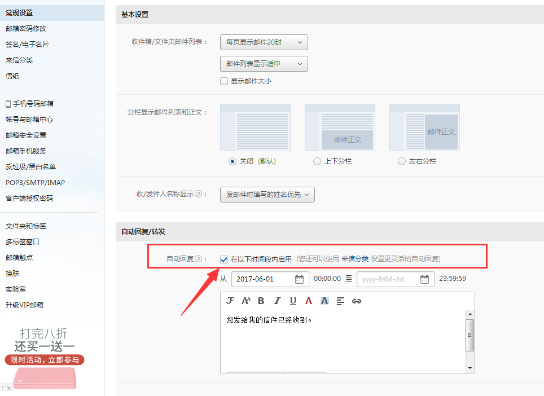Open 手机号码邮箱 settings
This screenshot has height=396, width=544.
33,104
